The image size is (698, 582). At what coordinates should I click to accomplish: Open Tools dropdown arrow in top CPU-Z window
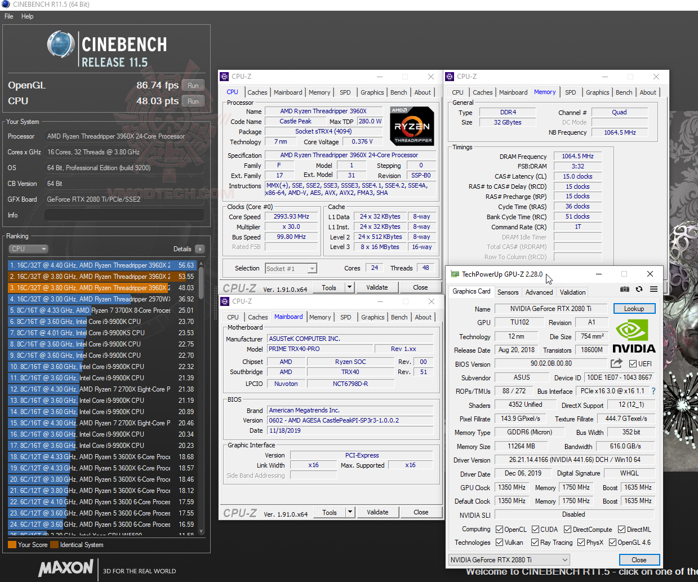350,287
